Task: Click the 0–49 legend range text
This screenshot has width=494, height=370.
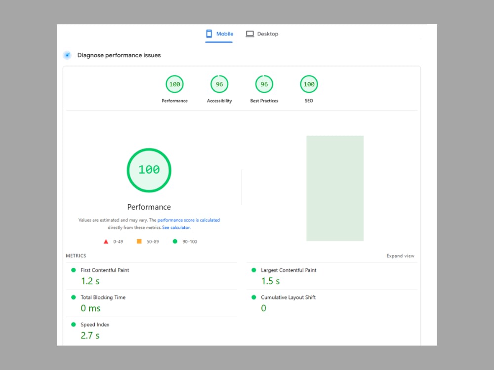Action: pos(118,242)
